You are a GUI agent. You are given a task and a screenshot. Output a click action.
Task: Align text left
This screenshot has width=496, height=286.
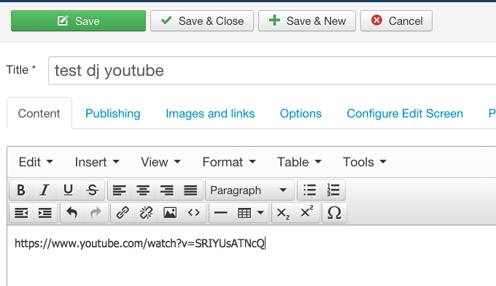120,190
